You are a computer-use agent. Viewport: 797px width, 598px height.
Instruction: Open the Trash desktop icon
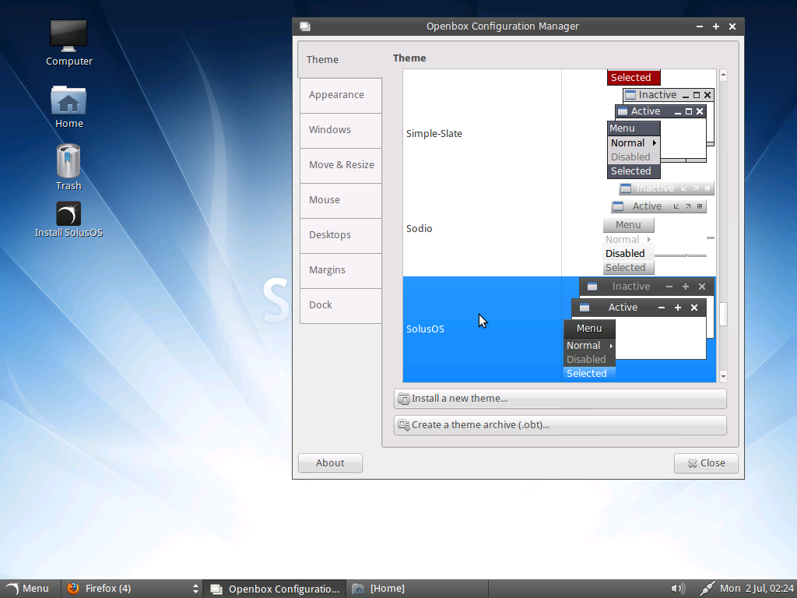click(68, 167)
